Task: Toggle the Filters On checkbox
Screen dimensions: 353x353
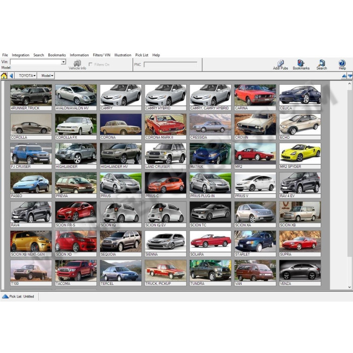Action: tap(90, 65)
